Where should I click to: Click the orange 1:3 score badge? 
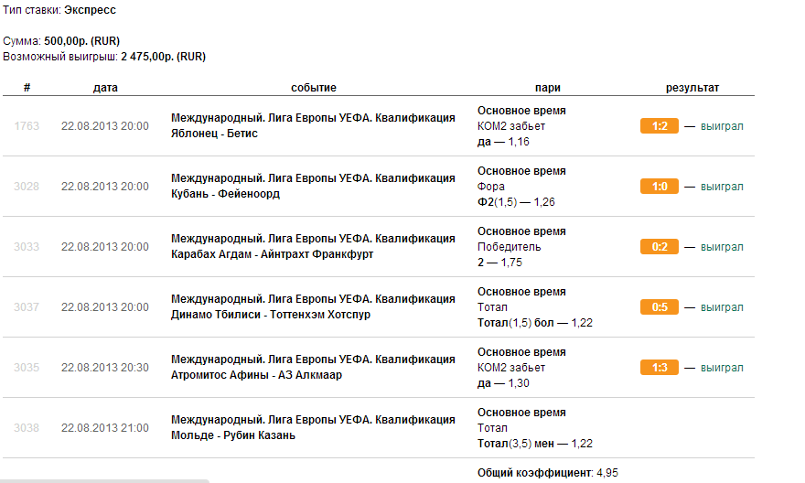tap(659, 368)
